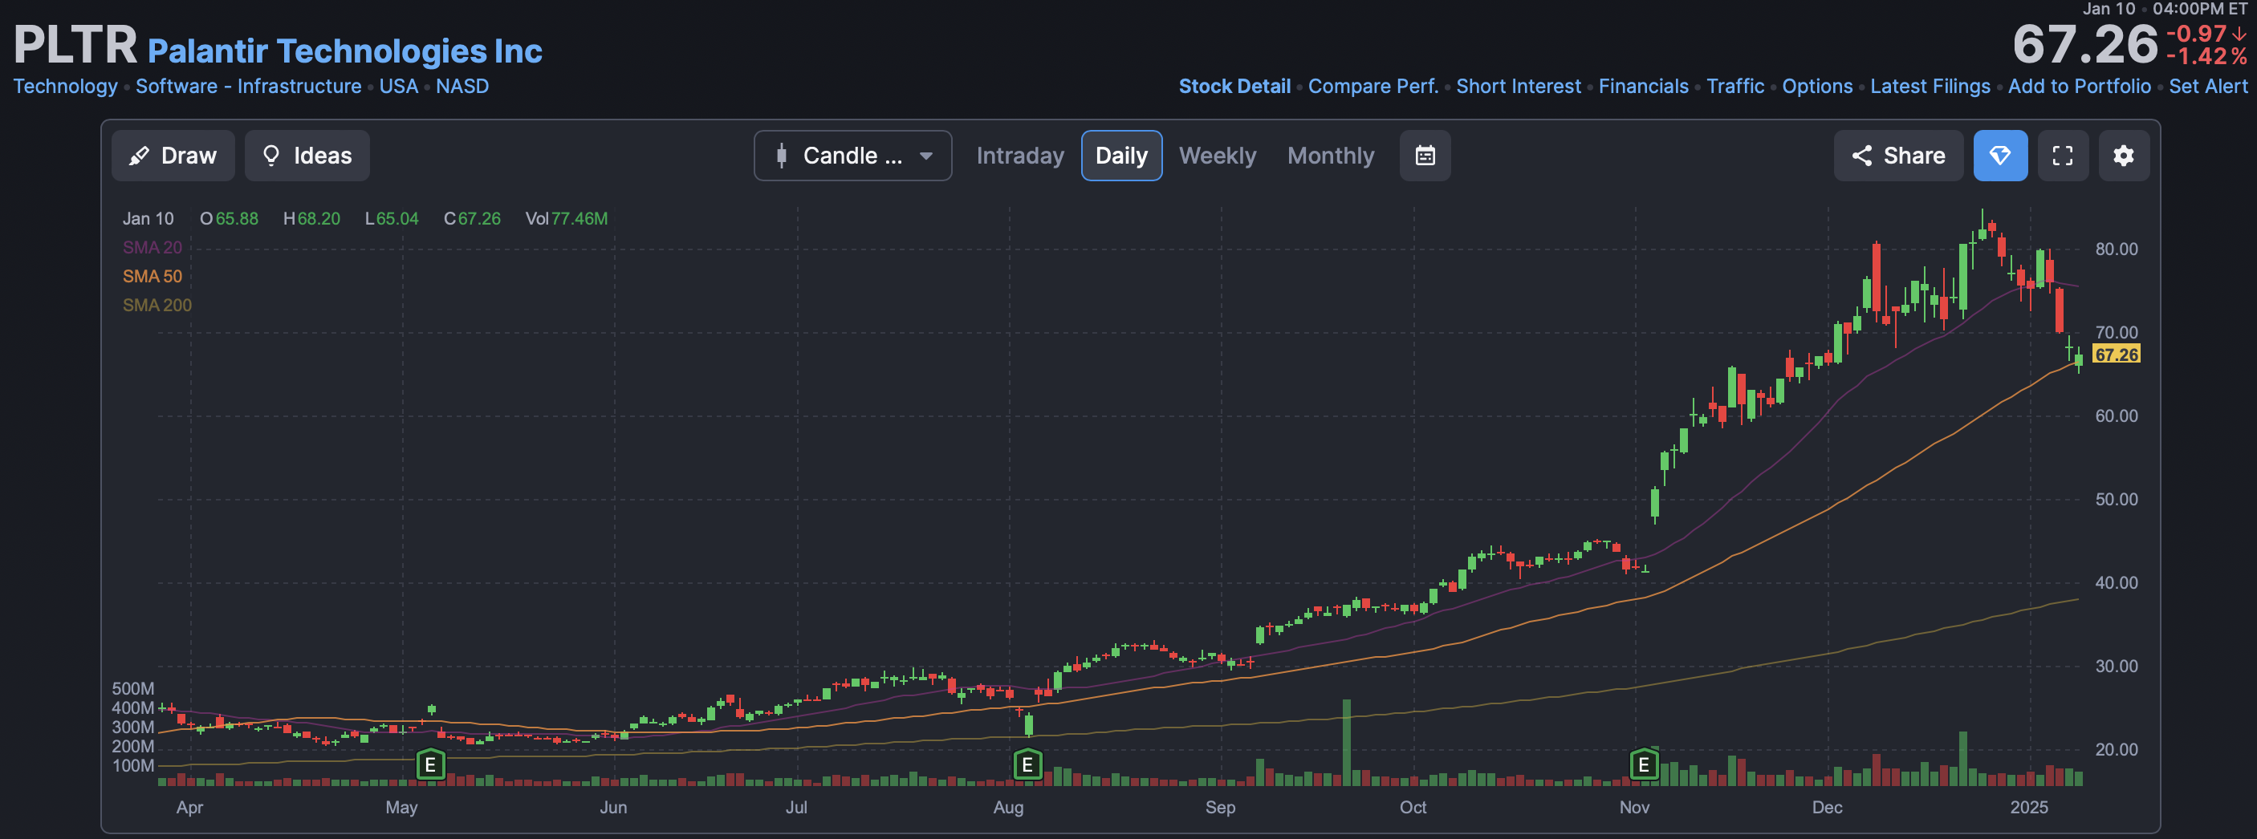Go to Stock Detail
2257x839 pixels.
1234,87
